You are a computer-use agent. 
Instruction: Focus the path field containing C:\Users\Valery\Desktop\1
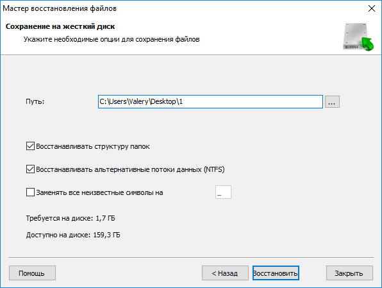(x=210, y=102)
